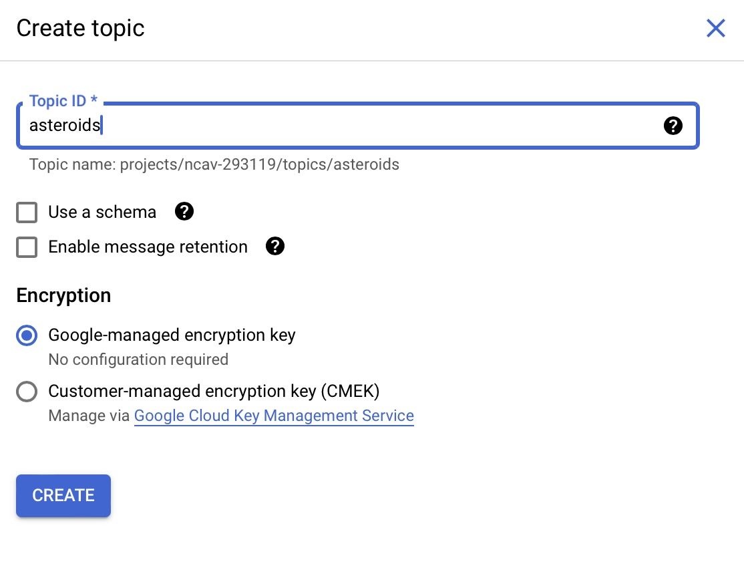Click the 'Topic ID *' floating label

pyautogui.click(x=63, y=101)
